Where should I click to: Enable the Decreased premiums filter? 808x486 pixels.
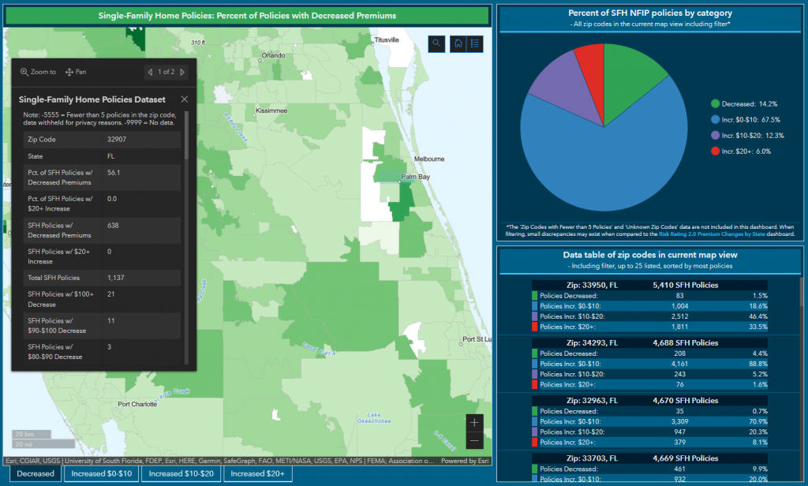click(x=35, y=474)
